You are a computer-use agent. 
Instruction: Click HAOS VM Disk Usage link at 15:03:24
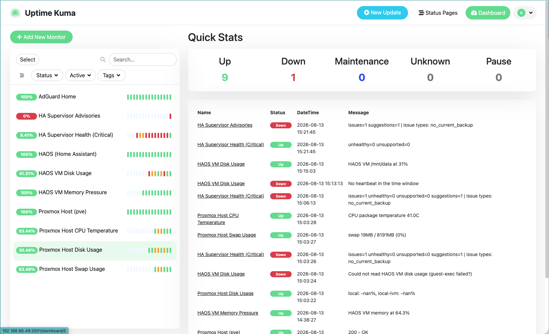[x=221, y=274]
